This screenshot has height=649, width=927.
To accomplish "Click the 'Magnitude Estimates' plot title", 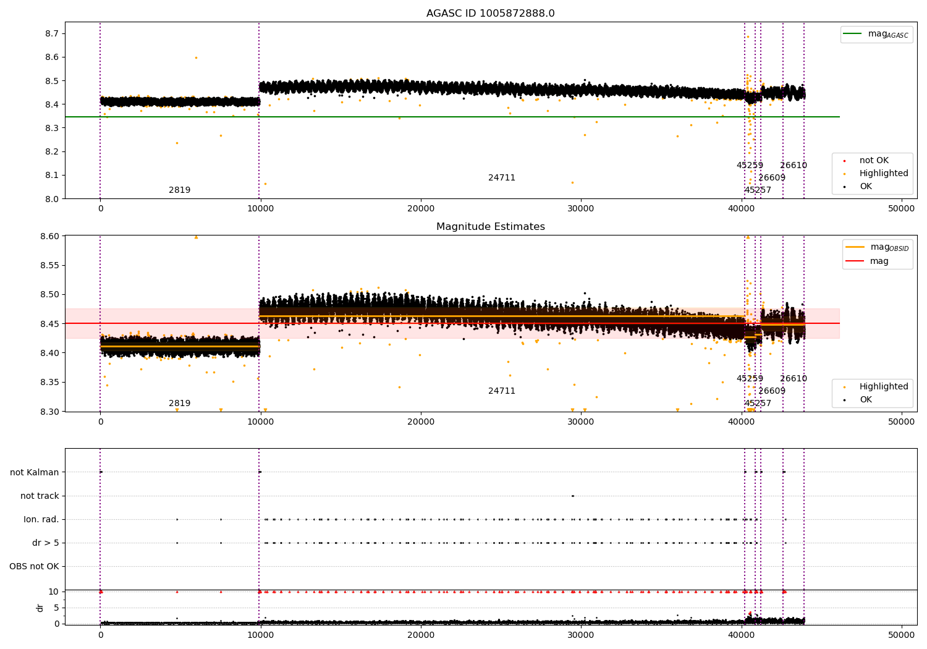I will click(491, 227).
